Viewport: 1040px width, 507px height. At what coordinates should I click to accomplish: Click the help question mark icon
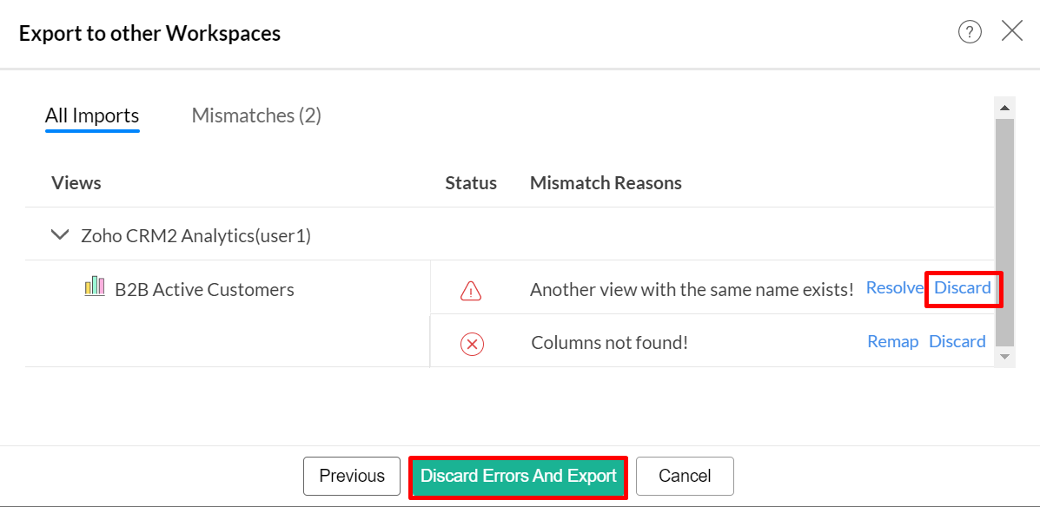970,32
